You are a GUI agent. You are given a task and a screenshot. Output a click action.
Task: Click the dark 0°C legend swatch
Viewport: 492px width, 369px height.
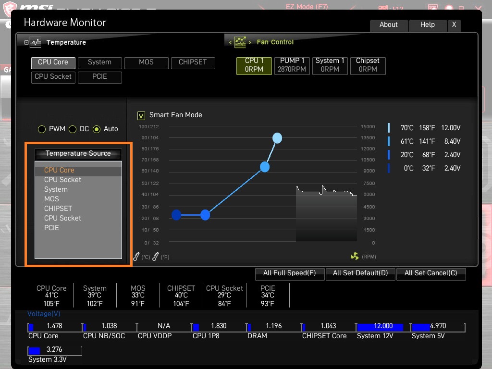point(389,169)
